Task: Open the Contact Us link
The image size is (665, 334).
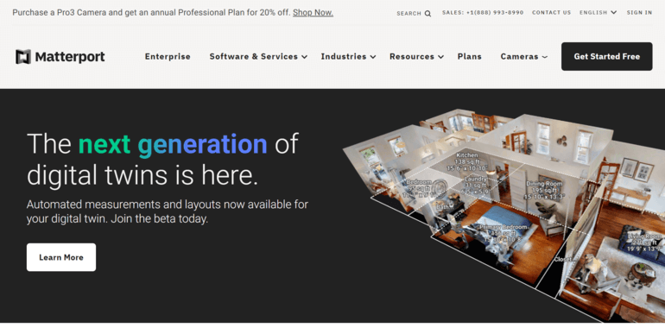Action: point(551,13)
